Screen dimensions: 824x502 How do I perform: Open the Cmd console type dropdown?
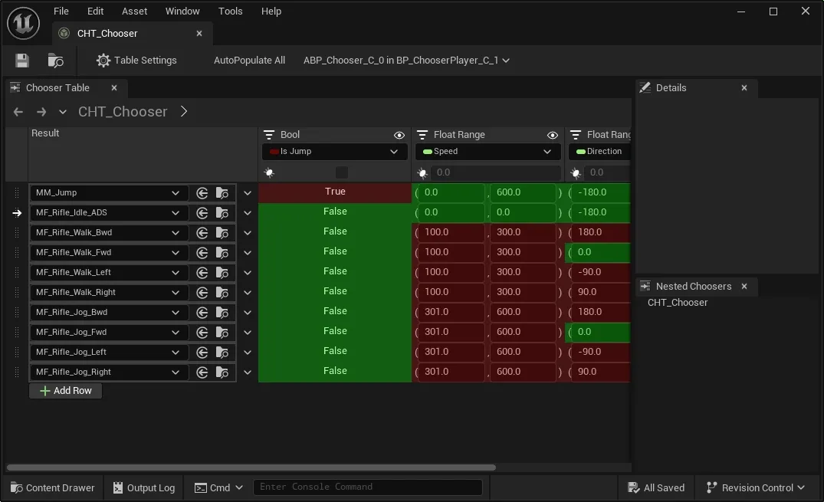[x=218, y=487]
